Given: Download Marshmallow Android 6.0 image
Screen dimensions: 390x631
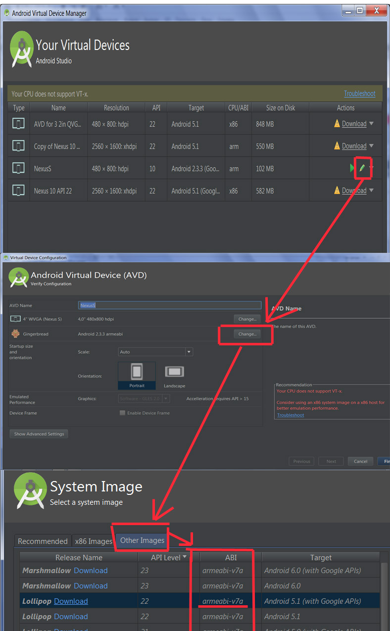Looking at the screenshot, I should 91,586.
